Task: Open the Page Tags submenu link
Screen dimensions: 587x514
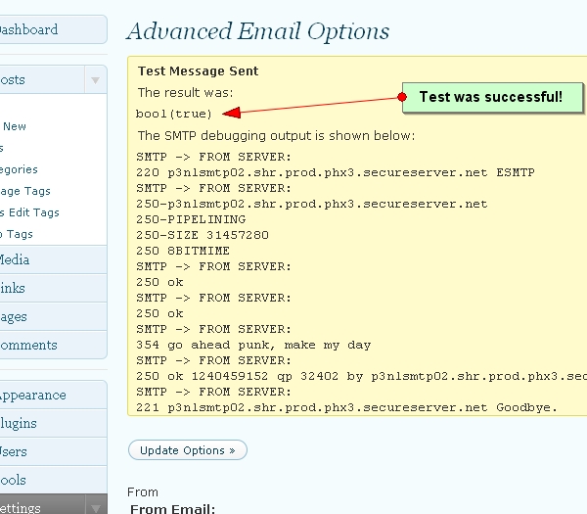Action: tap(25, 191)
